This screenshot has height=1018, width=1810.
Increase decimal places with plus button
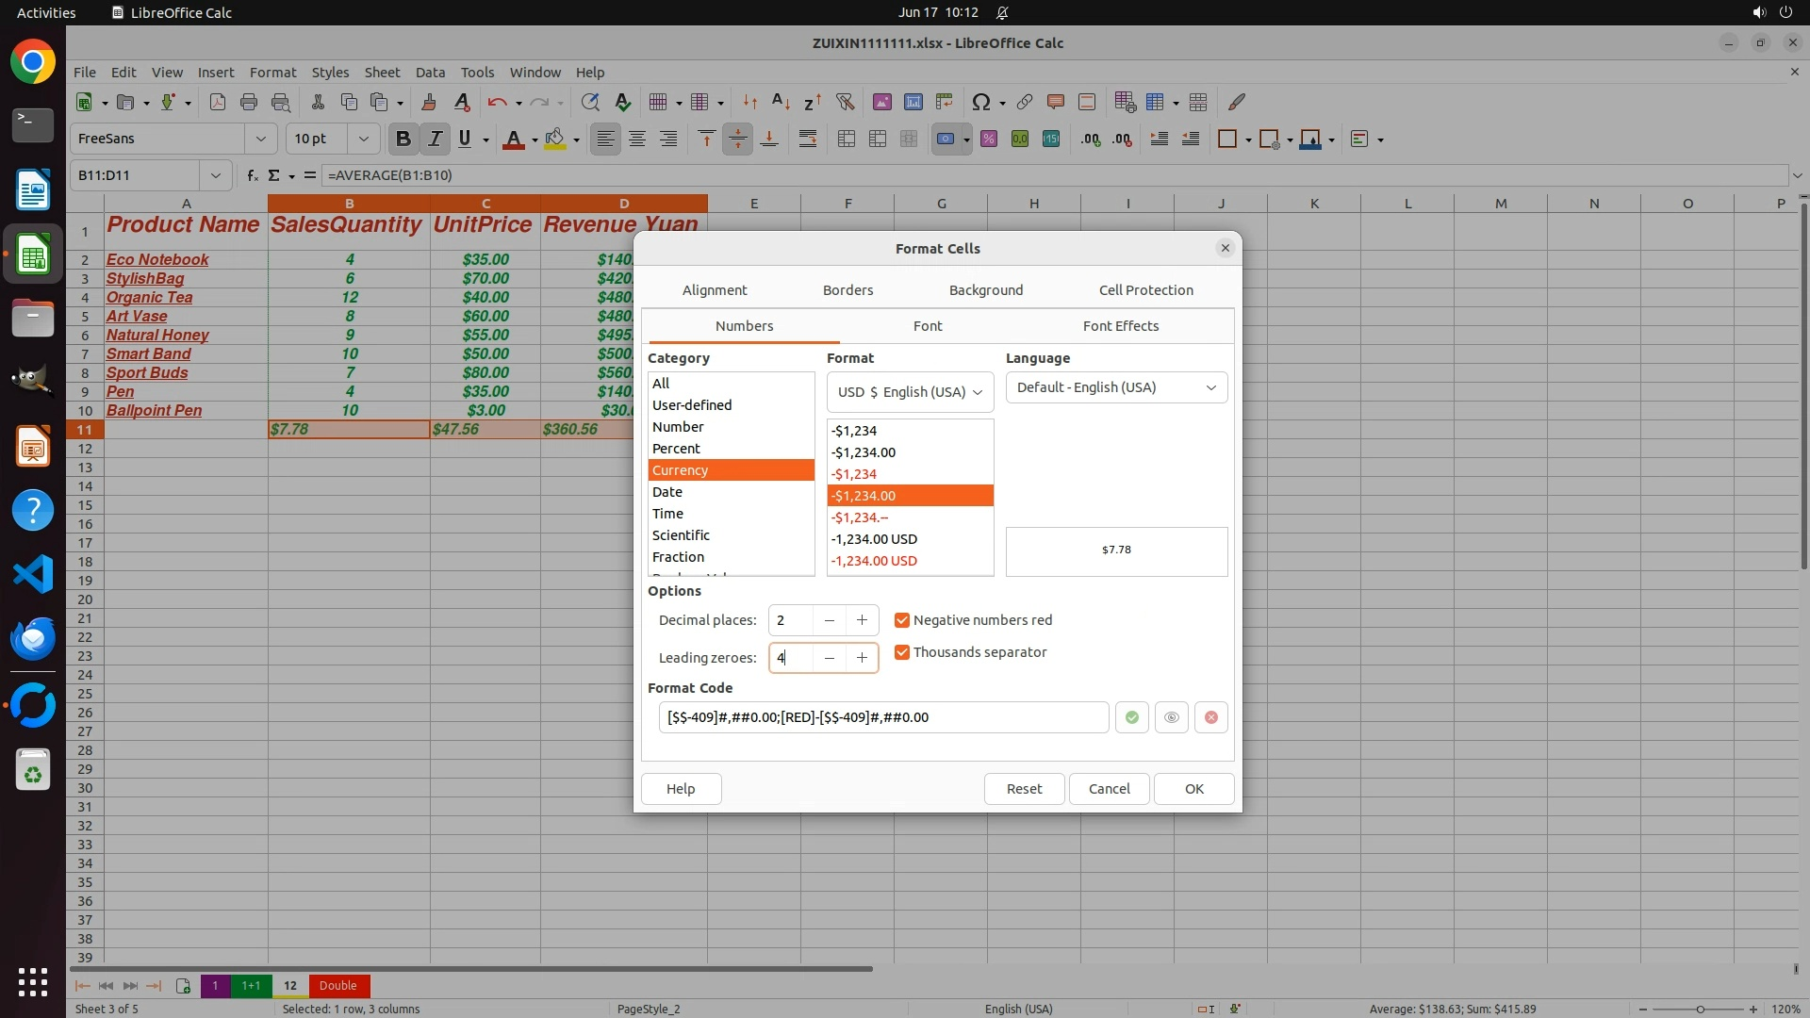pos(862,620)
